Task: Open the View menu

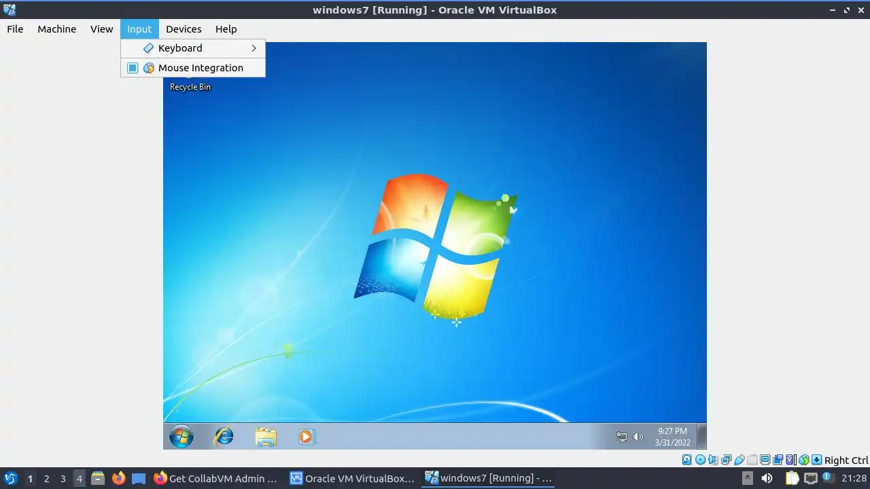Action: click(101, 29)
